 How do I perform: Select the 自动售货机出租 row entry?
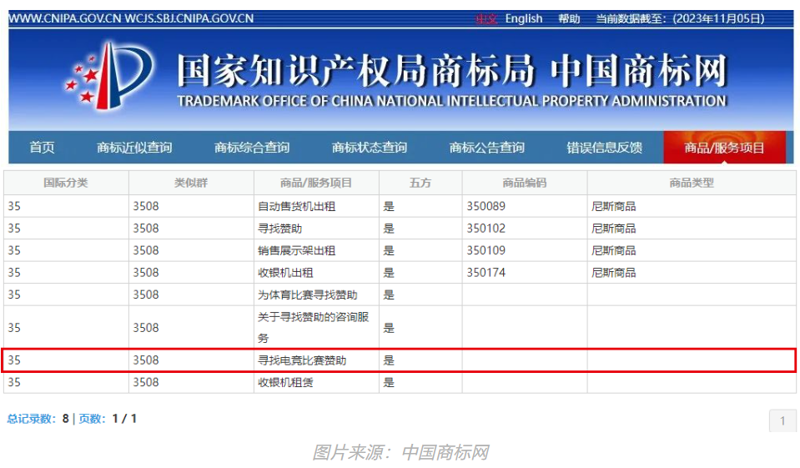click(x=297, y=206)
